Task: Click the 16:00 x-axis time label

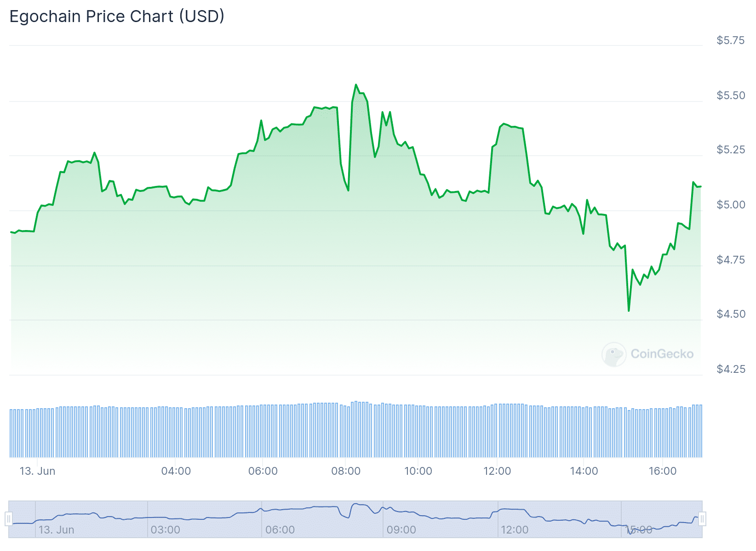Action: coord(663,471)
